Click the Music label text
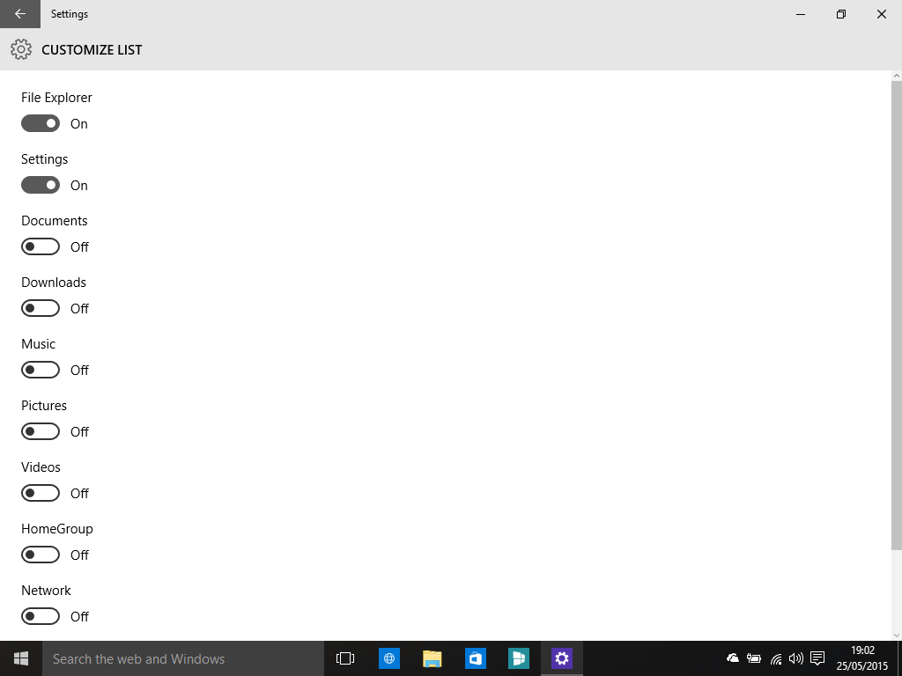 pos(38,344)
